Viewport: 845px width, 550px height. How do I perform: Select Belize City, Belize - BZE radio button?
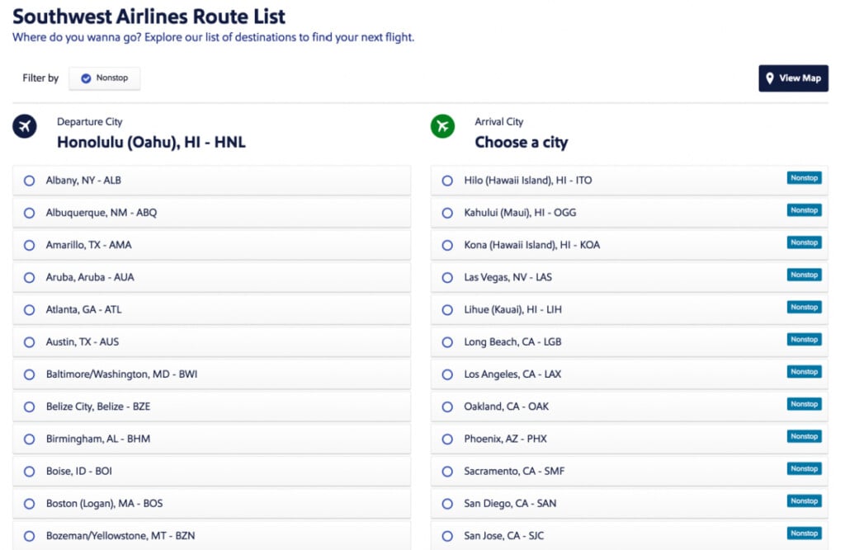pos(29,407)
